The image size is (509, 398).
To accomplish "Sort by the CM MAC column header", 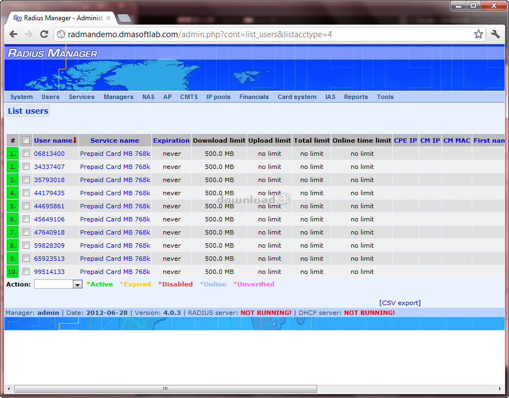I will click(x=457, y=141).
